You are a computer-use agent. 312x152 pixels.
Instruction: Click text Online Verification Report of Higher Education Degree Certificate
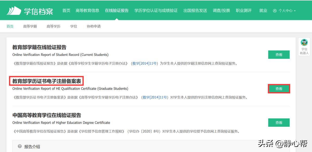[x=61, y=123]
